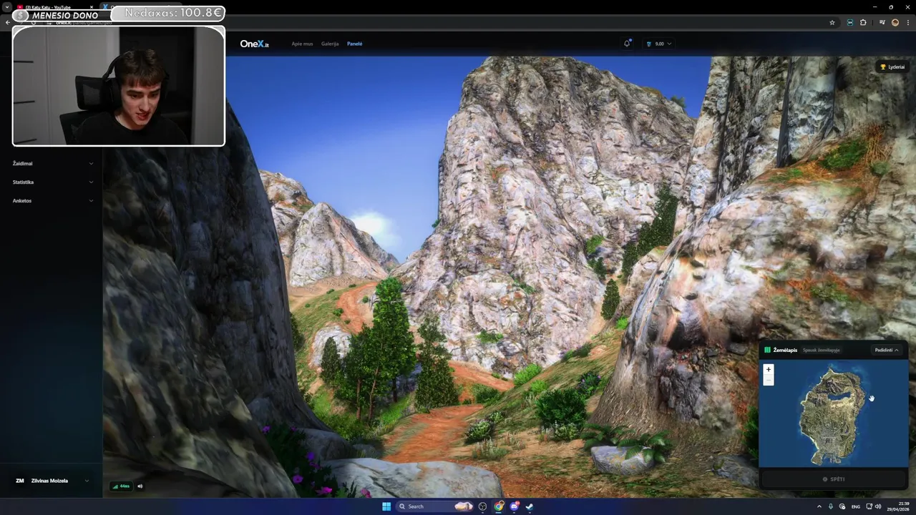The width and height of the screenshot is (916, 515).
Task: Open the Lyderiai leaderboard button
Action: (892, 67)
